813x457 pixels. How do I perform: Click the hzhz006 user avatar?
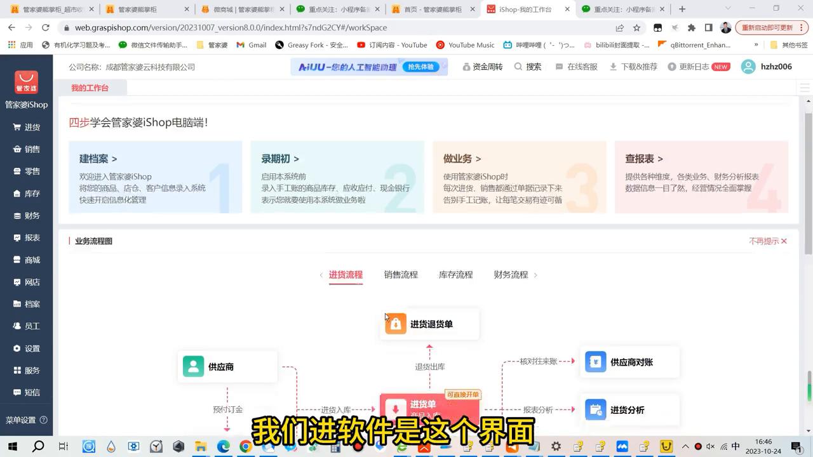coord(749,67)
